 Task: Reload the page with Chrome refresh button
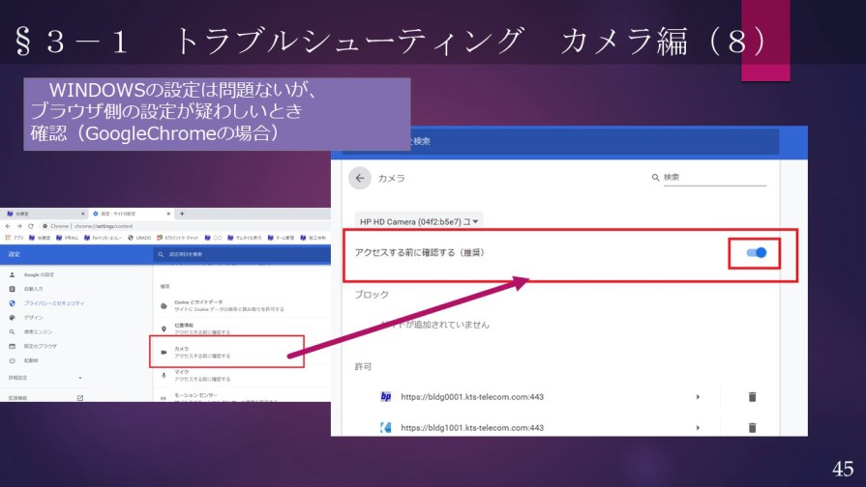tap(32, 225)
